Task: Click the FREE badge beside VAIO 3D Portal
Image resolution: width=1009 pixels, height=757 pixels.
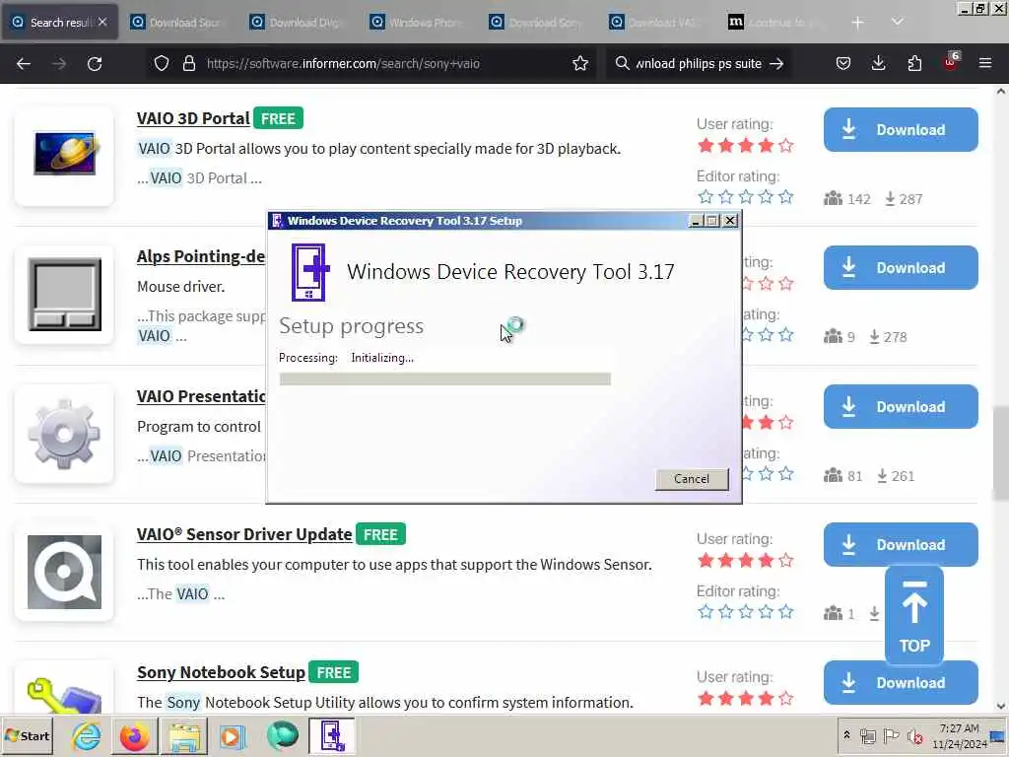Action: coord(278,118)
